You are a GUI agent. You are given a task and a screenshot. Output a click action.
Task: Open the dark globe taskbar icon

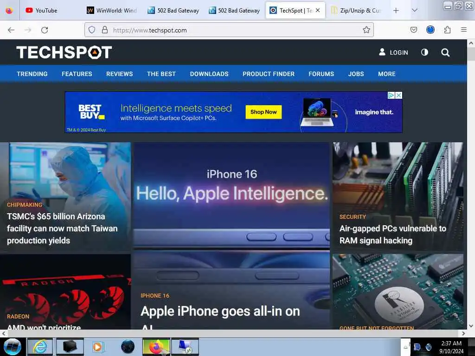point(128,347)
